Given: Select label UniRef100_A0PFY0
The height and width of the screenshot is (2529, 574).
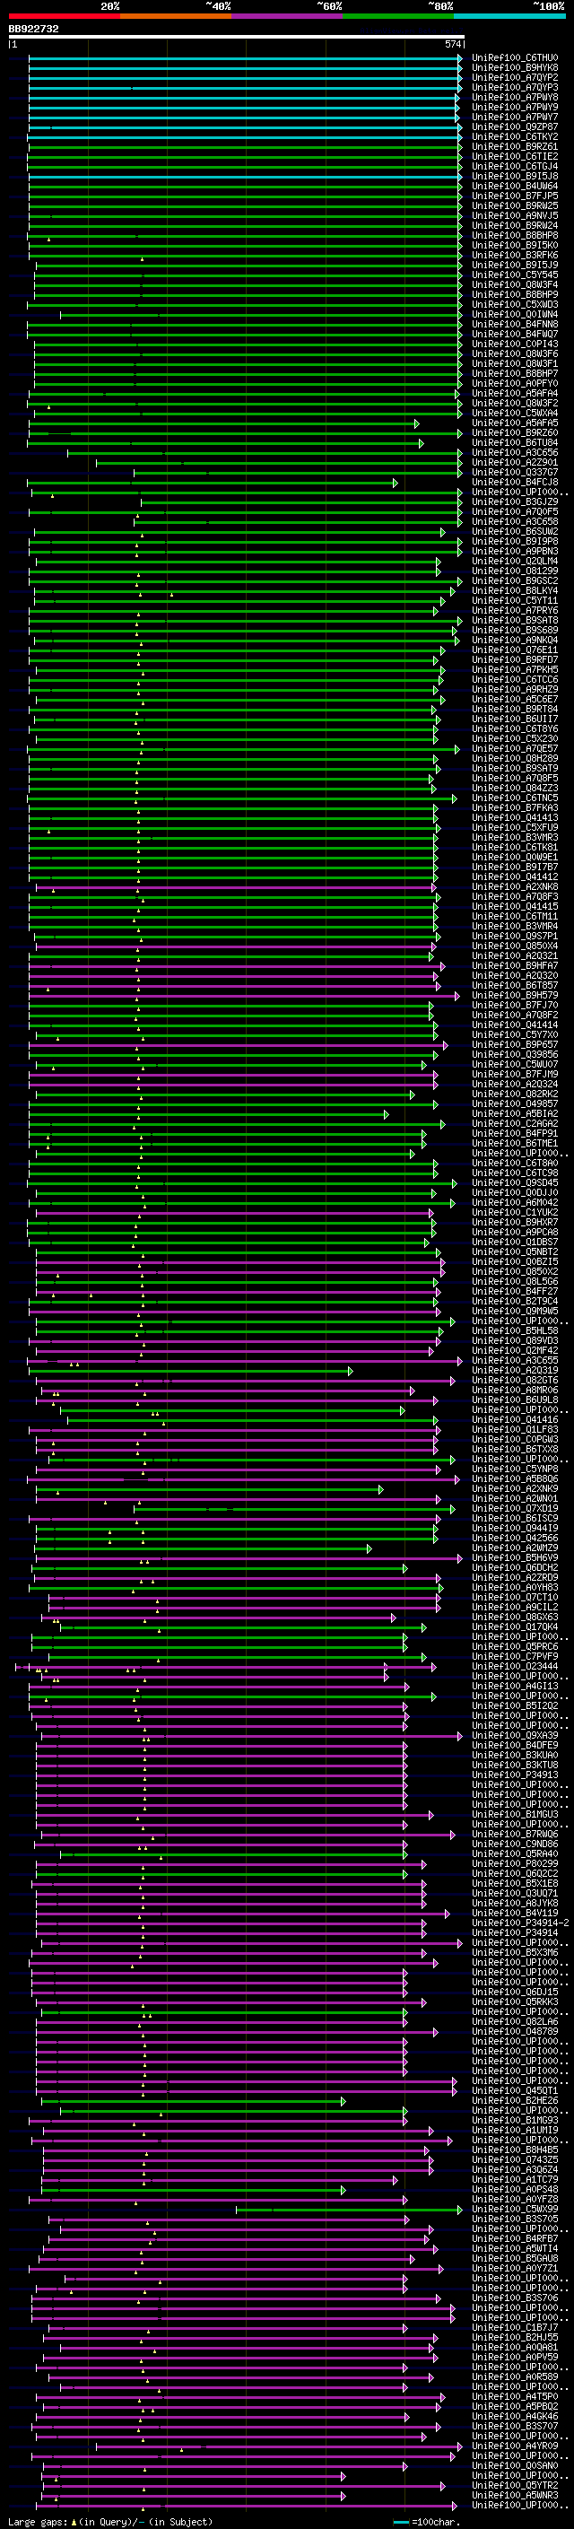Looking at the screenshot, I should [515, 384].
